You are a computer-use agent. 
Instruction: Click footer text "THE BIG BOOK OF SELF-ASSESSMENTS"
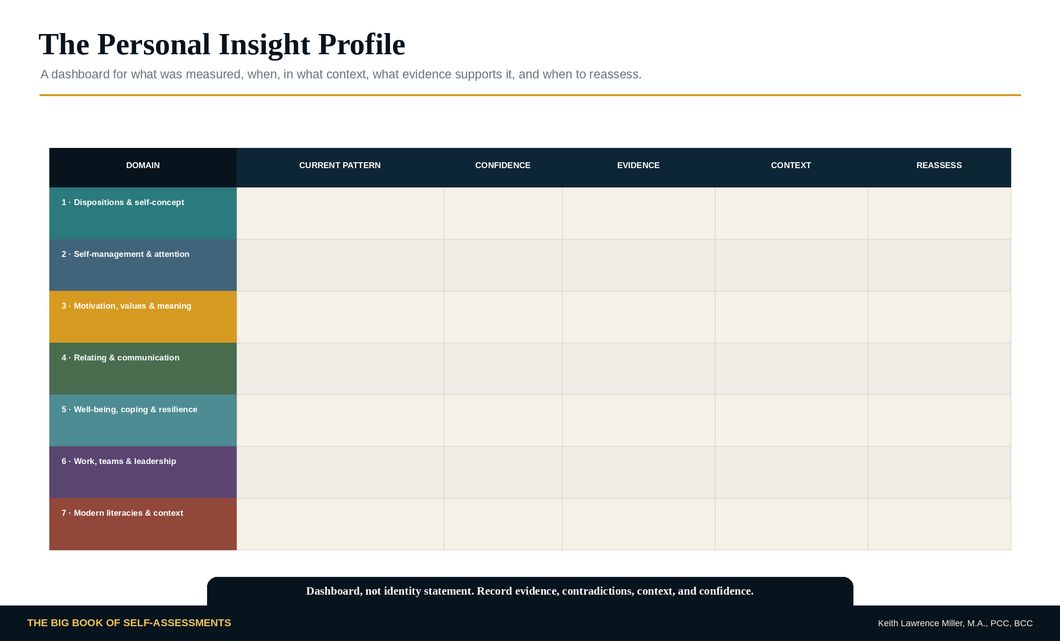[129, 623]
